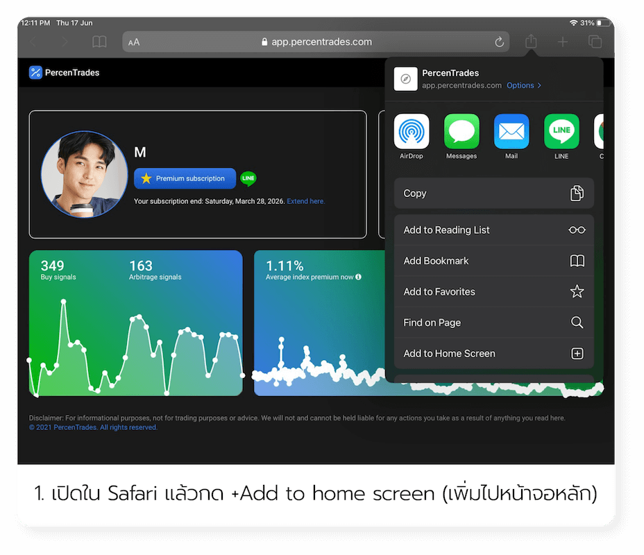Click the user name M
The height and width of the screenshot is (555, 644).
click(x=139, y=153)
